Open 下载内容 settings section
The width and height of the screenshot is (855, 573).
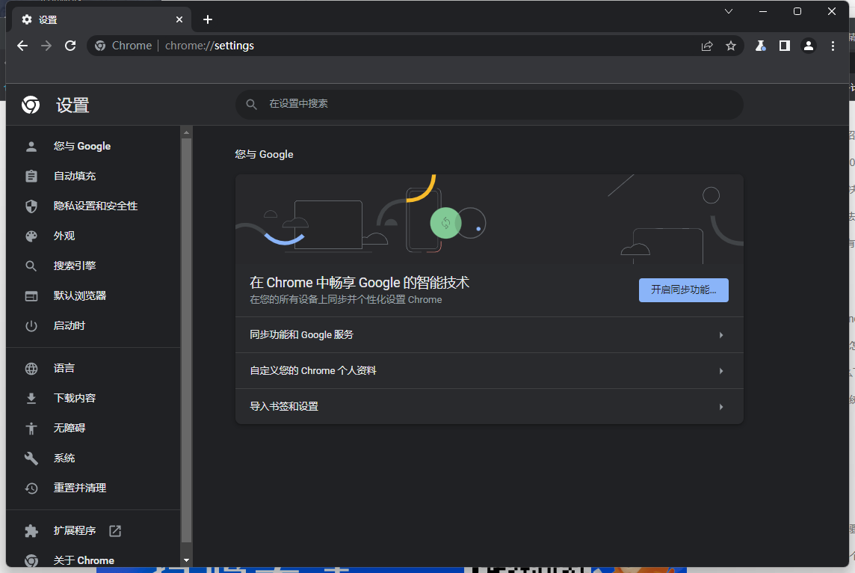pos(75,398)
